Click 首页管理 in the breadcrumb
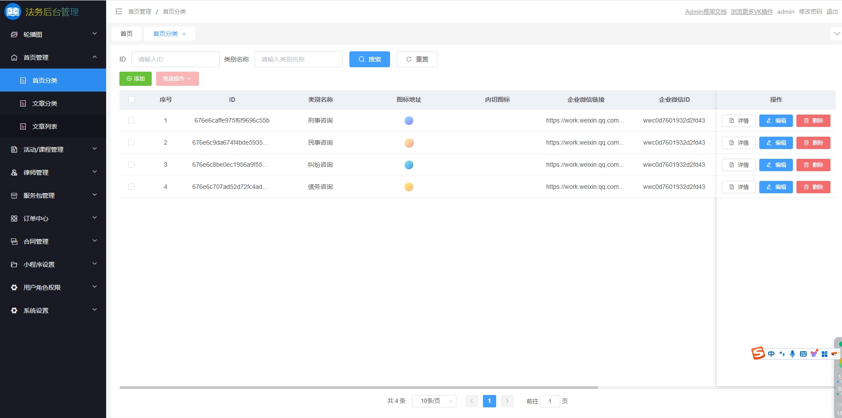Screen dimensions: 842x418 tap(140, 12)
